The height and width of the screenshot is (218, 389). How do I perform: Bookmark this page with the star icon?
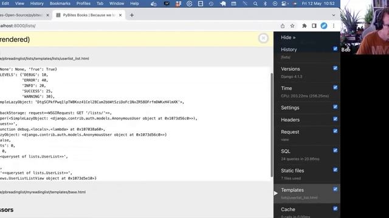coord(292,25)
